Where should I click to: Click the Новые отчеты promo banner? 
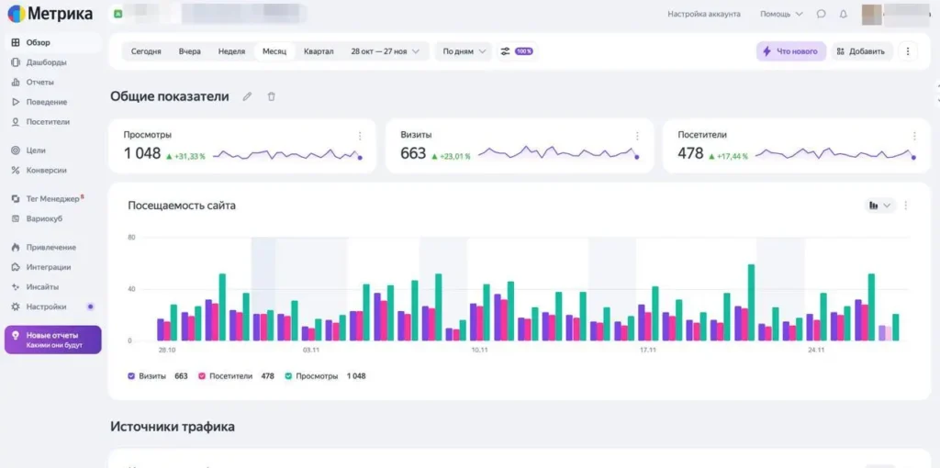pyautogui.click(x=51, y=340)
